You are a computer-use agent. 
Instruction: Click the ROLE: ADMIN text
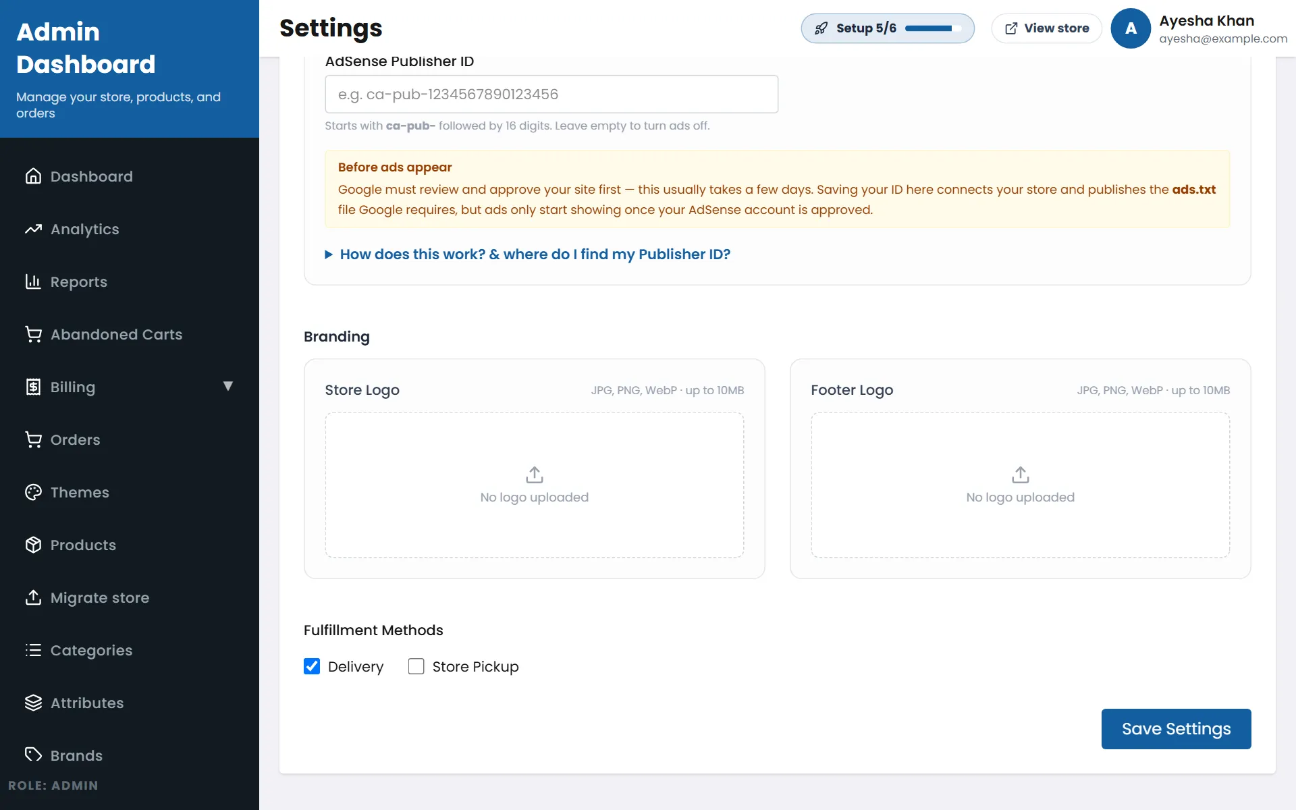[x=53, y=786]
